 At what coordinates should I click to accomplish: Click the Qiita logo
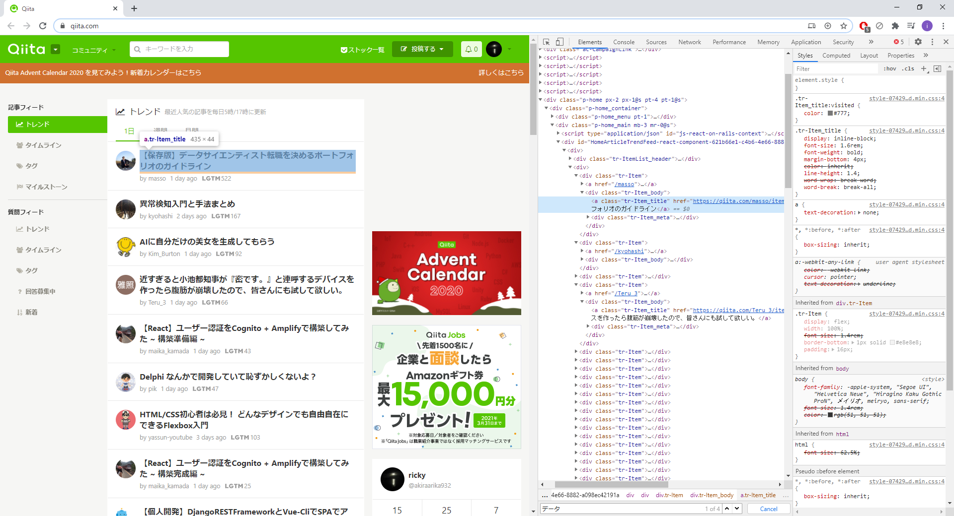(27, 49)
